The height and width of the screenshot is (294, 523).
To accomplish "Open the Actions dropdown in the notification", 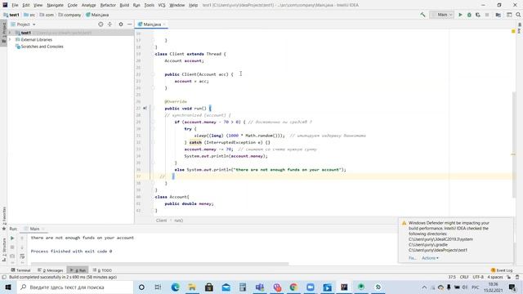I will click(430, 258).
